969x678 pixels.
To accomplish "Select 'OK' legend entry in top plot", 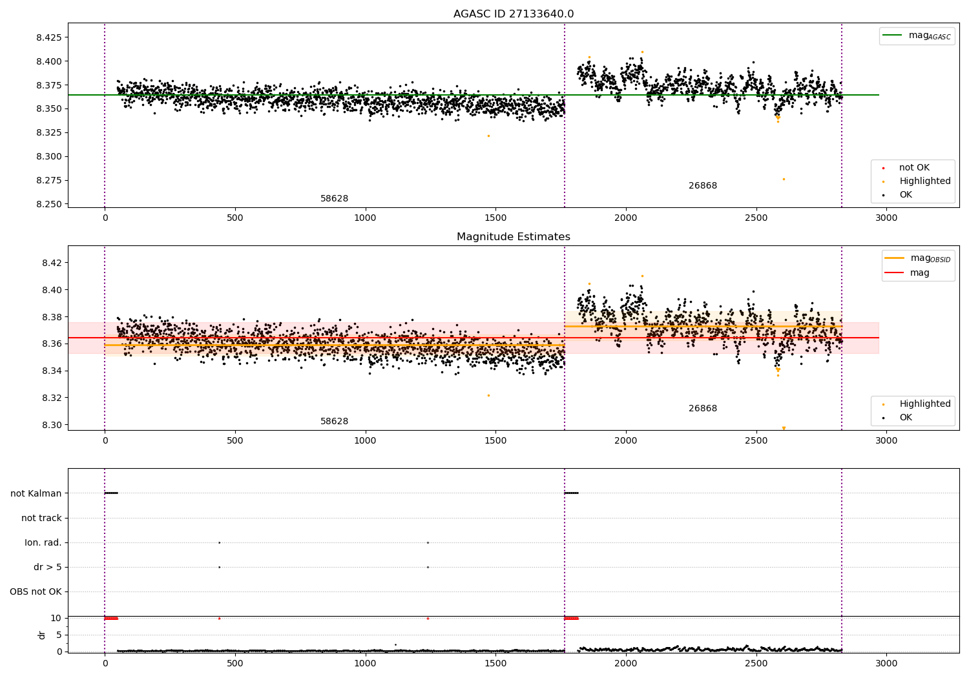I will [x=906, y=195].
